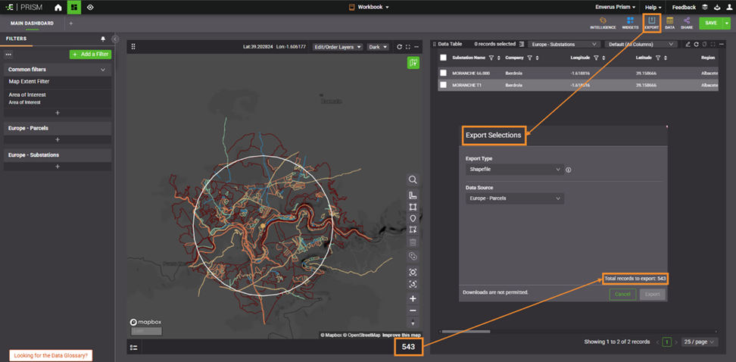Open the Europe - Substations dataset dropdown
Screen dimensions: 736x362
coord(564,44)
